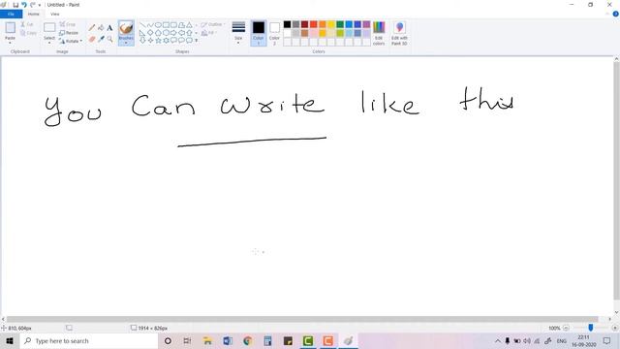Choose the Rectangle shape
The width and height of the screenshot is (620, 349).
(166, 25)
